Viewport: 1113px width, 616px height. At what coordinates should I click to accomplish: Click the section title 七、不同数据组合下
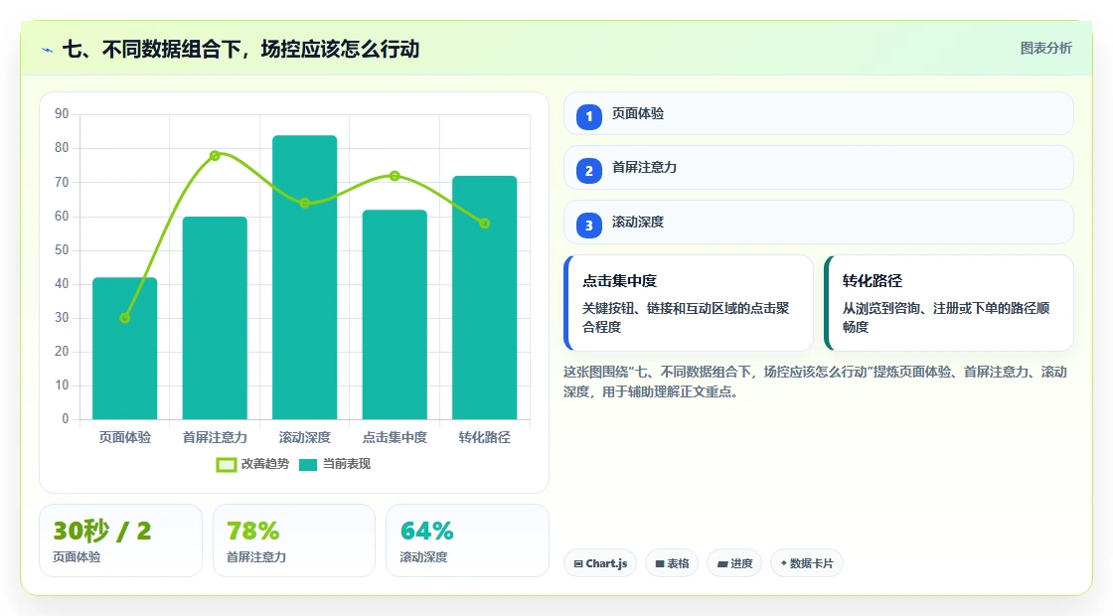click(x=241, y=50)
